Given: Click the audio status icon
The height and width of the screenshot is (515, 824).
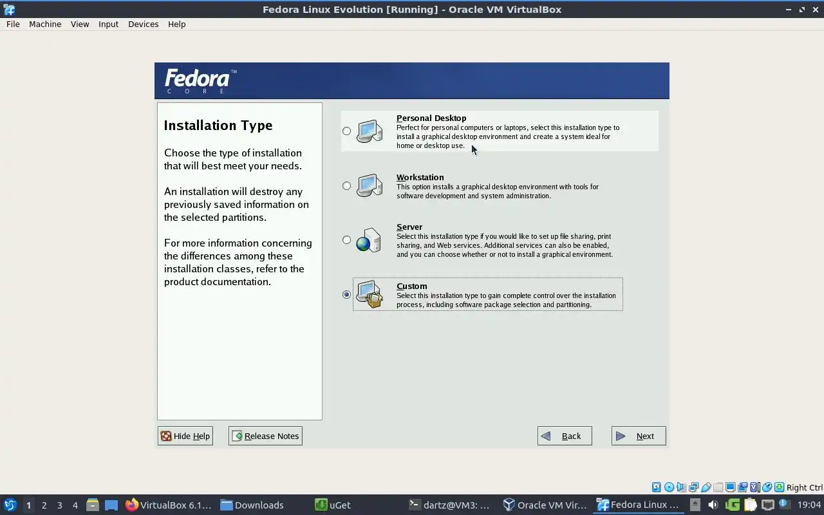Looking at the screenshot, I should 681,487.
